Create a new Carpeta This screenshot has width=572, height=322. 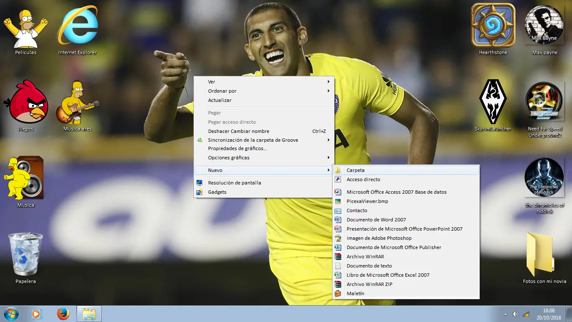click(x=406, y=170)
